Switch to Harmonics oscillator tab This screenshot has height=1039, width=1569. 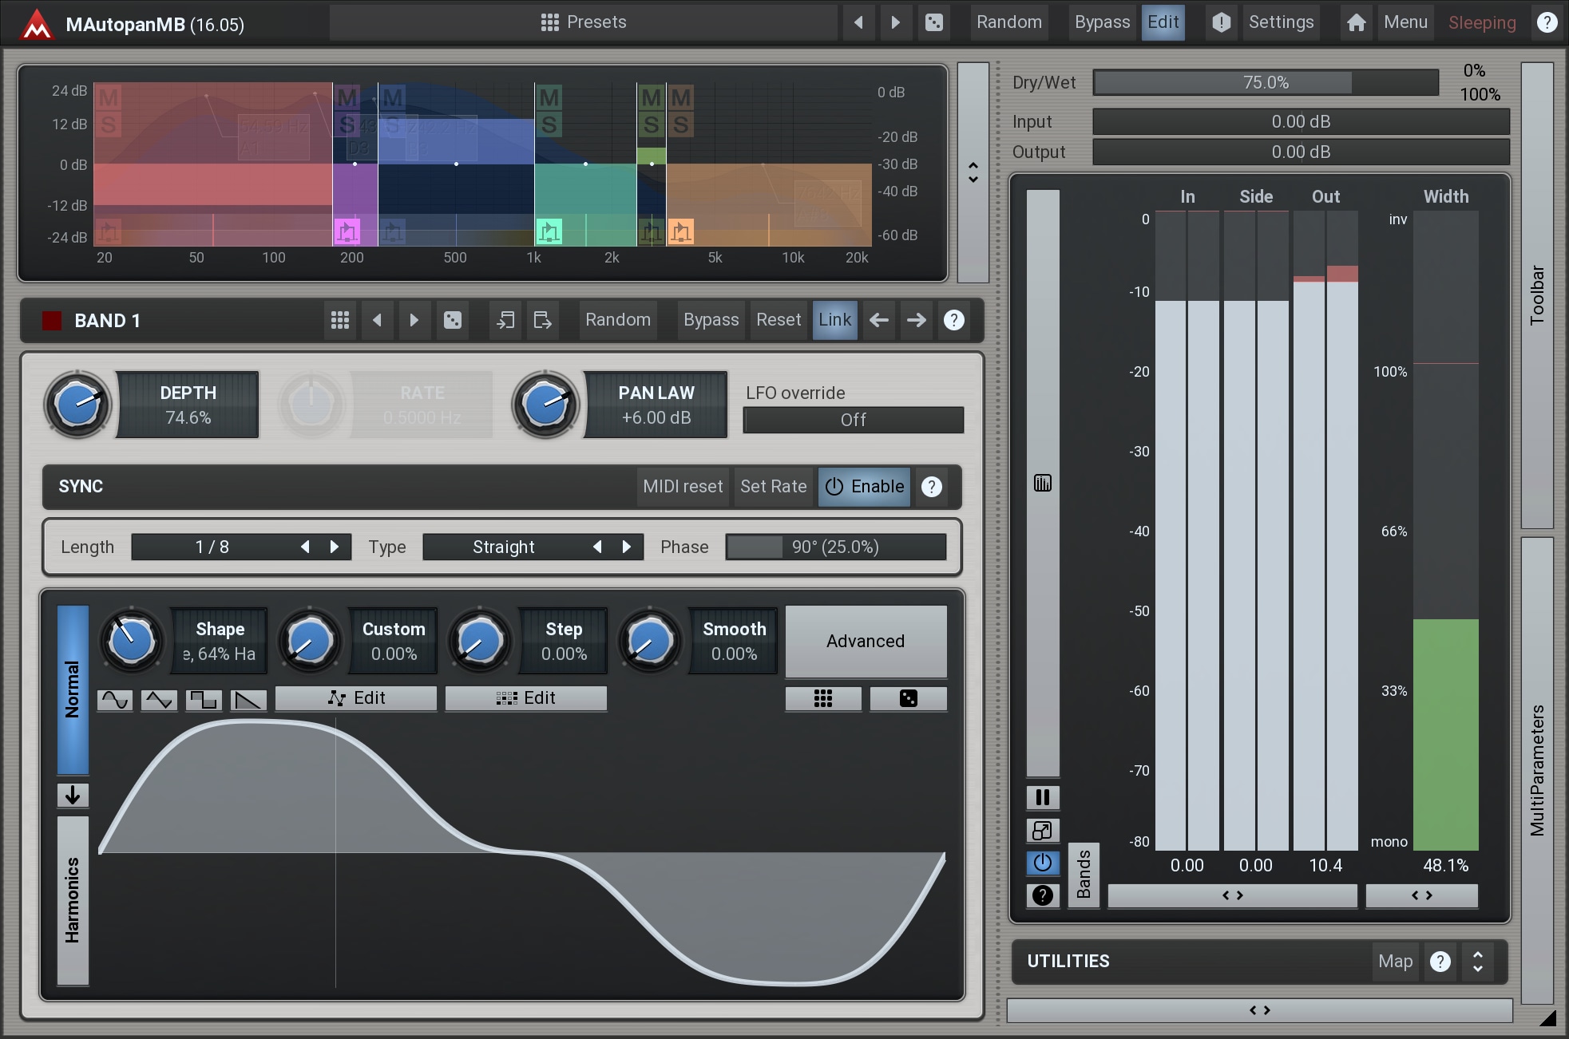coord(73,900)
